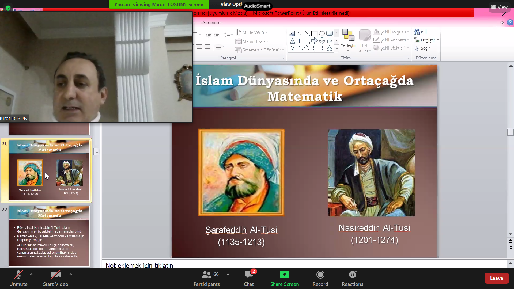Open the Yerleştir (Arrange) dropdown
This screenshot has width=514, height=289.
point(348,41)
